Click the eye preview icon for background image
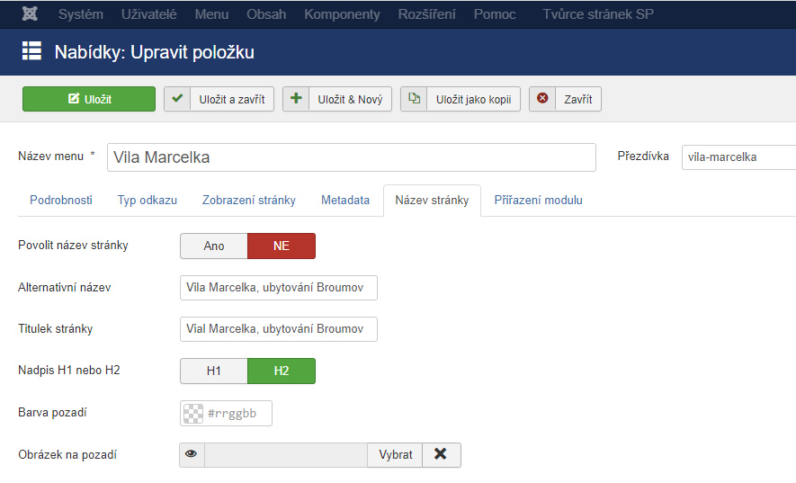This screenshot has width=796, height=483. [192, 454]
